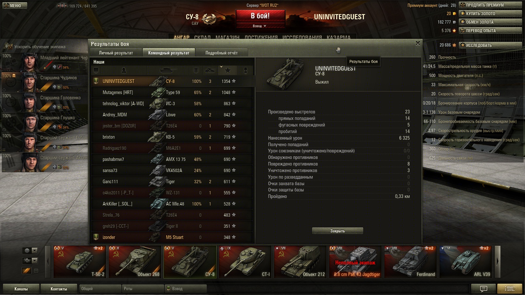Sort team results by experience star column
The image size is (525, 295).
point(228,70)
